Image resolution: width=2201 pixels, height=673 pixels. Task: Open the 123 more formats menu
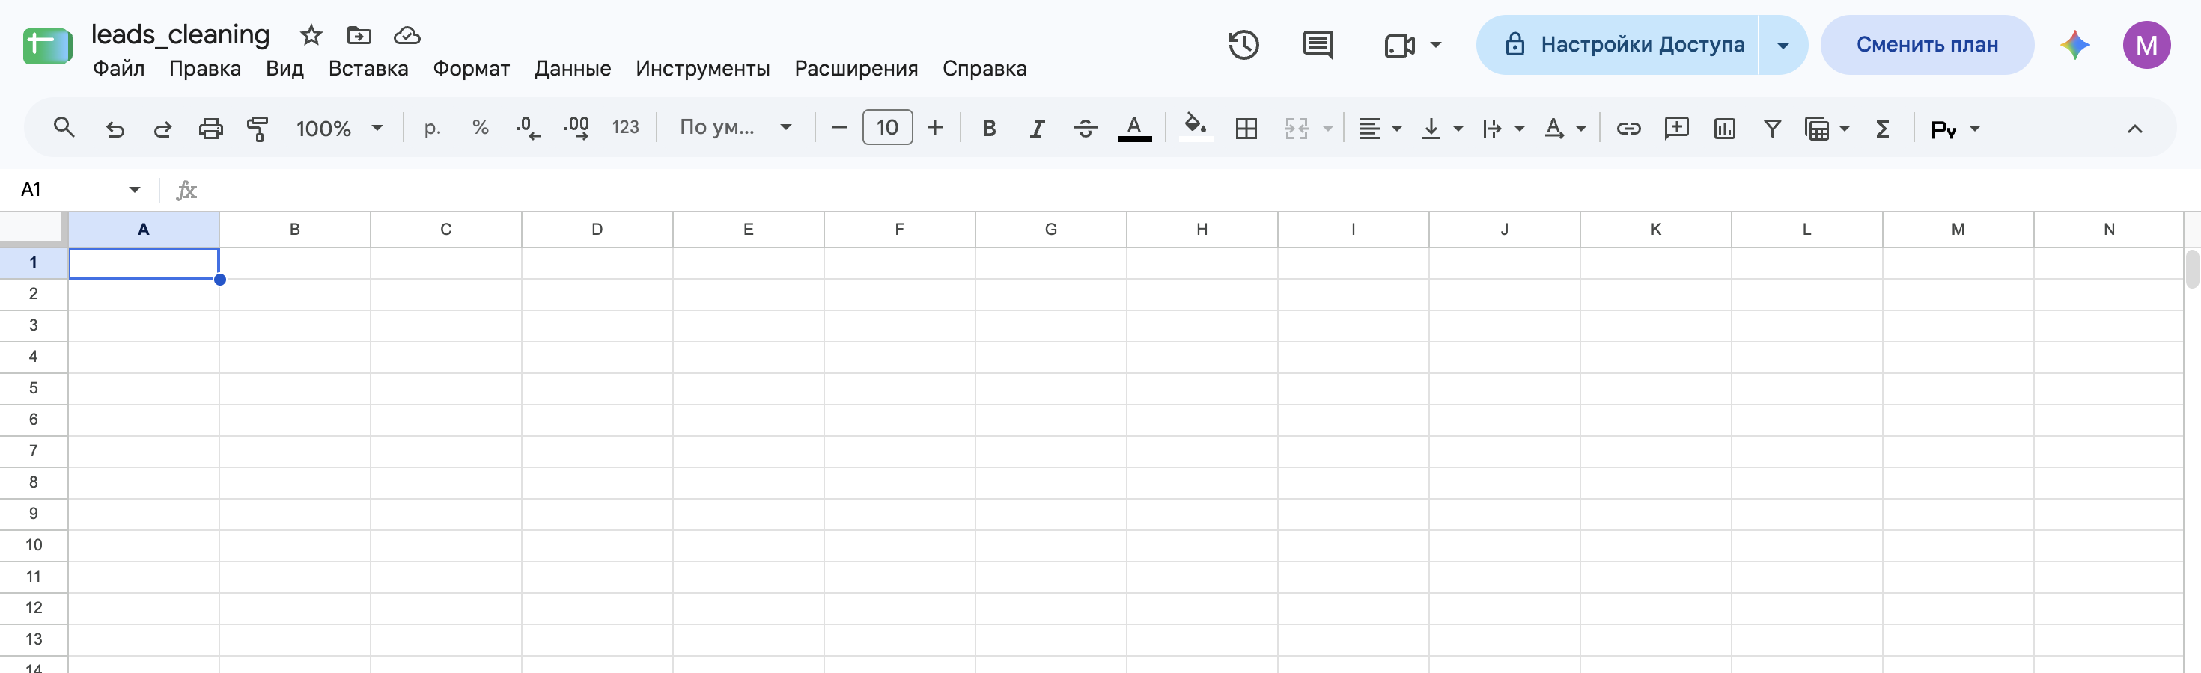(x=625, y=128)
